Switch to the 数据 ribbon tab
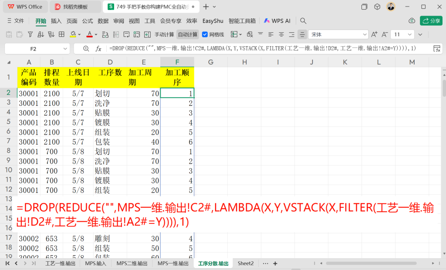 coord(103,21)
